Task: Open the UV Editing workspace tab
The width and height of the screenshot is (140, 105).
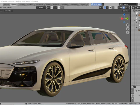Action: (x=30, y=5)
